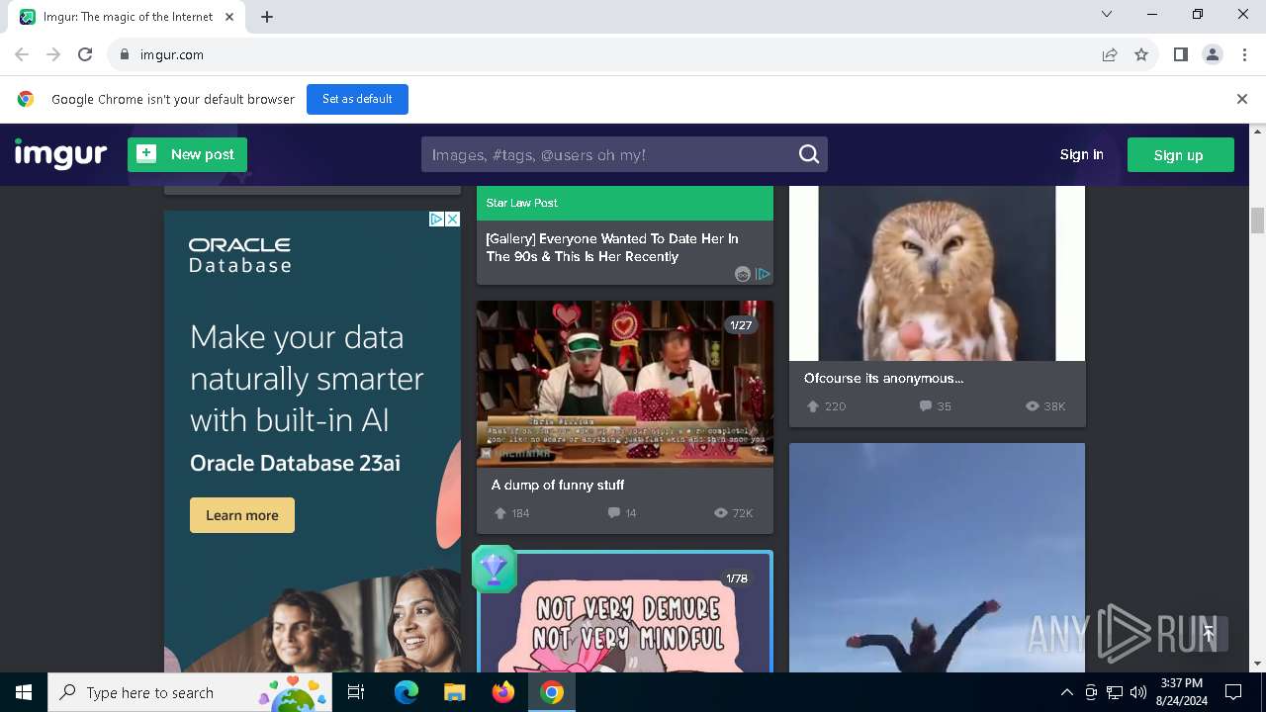Click views eye icon on owl post
Screen dimensions: 1266x712
[x=1033, y=406]
